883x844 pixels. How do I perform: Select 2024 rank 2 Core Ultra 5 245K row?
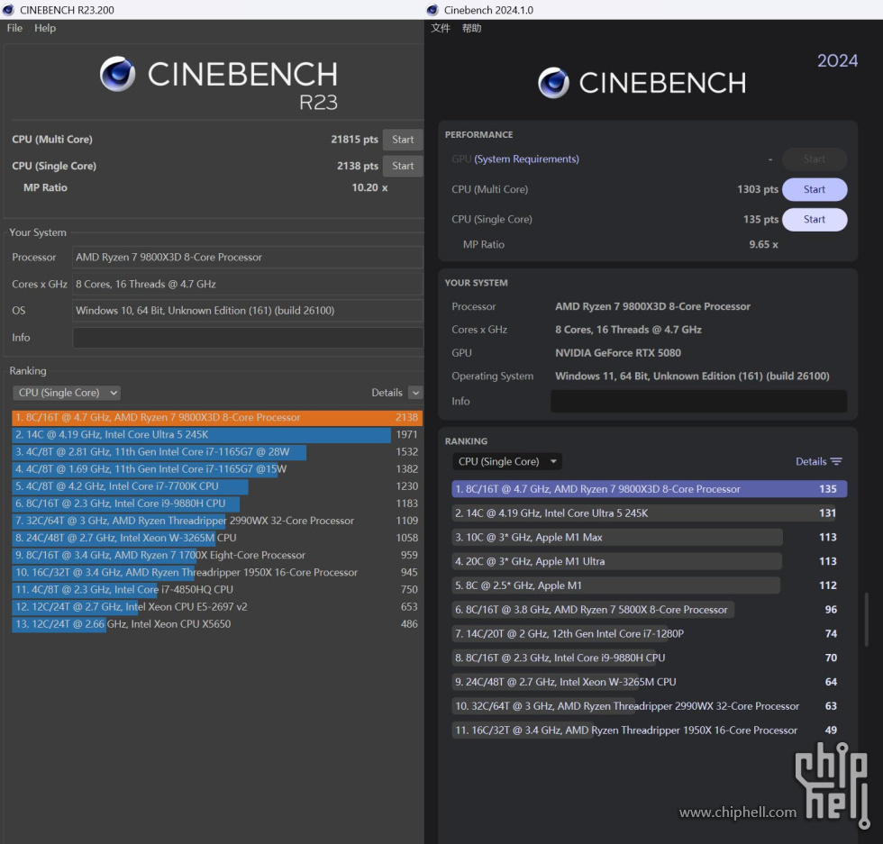coord(649,513)
